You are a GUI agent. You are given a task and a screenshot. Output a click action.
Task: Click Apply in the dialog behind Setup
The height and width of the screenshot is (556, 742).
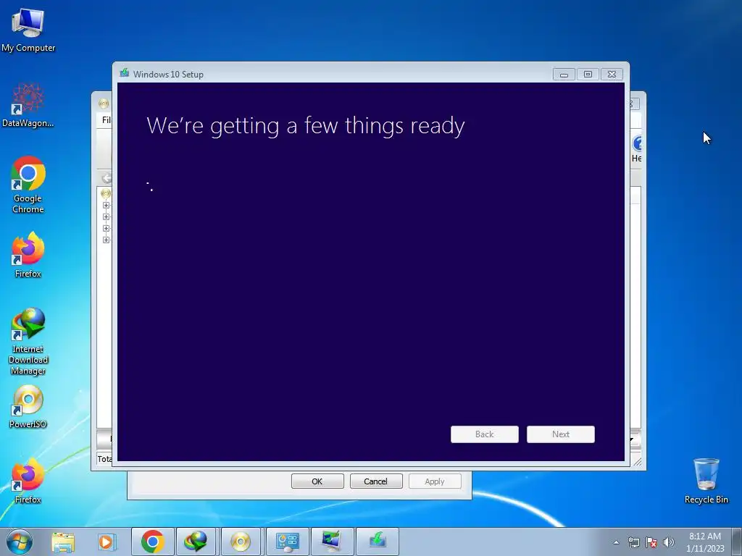click(435, 481)
